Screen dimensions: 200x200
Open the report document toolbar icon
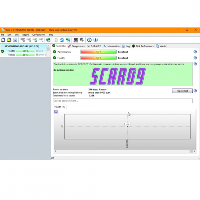click(x=56, y=40)
